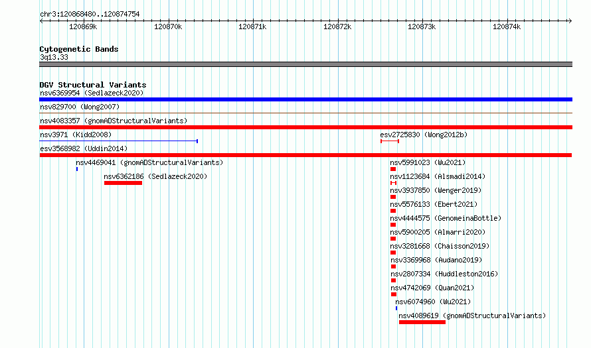Click the 120873k ruler tick label

(x=422, y=27)
